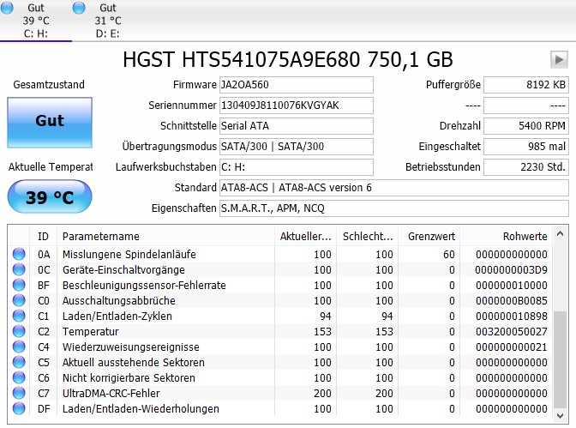Screen dimensions: 576x428
Task: Click status icon of row 0A
Action: tap(19, 254)
